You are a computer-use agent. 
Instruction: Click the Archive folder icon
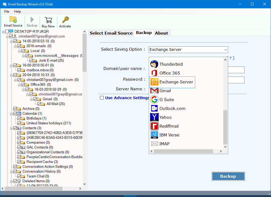[x=19, y=109]
